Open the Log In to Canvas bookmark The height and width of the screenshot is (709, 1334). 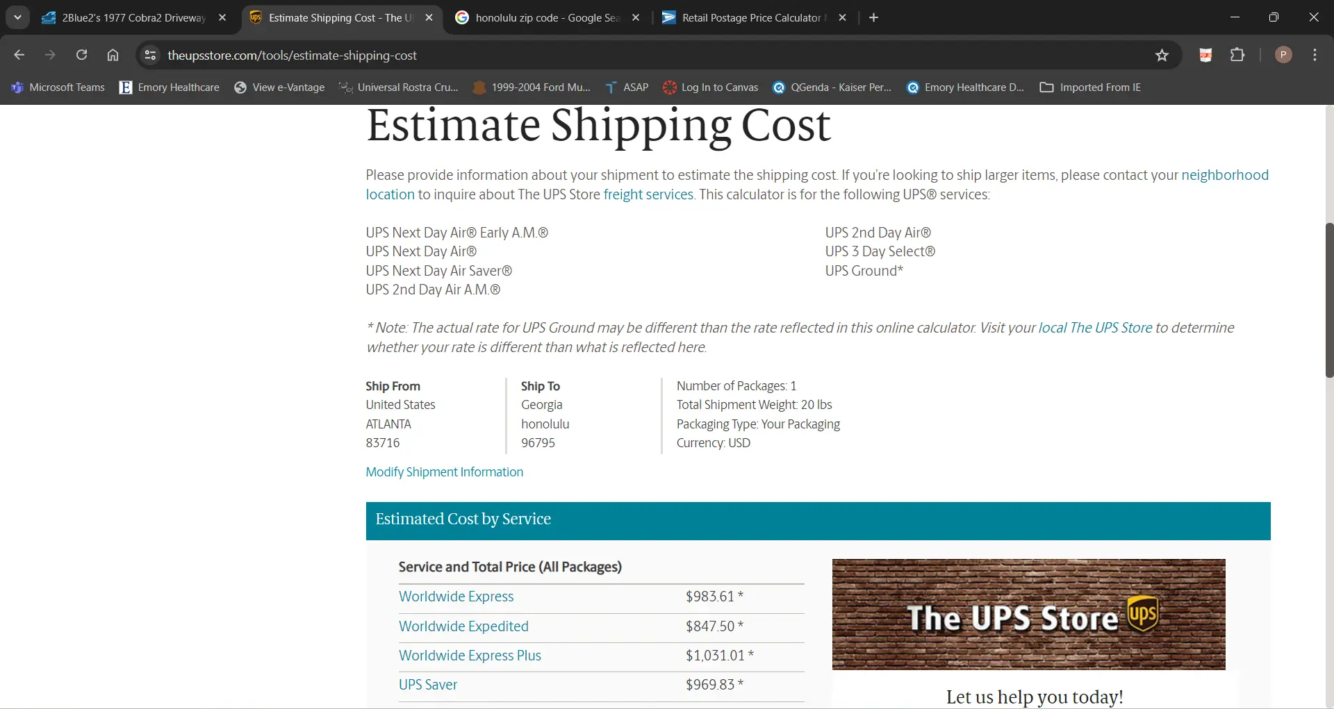711,87
